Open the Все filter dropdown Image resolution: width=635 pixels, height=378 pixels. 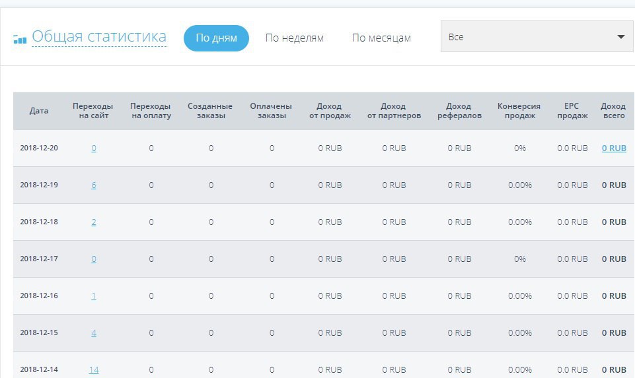click(x=537, y=37)
